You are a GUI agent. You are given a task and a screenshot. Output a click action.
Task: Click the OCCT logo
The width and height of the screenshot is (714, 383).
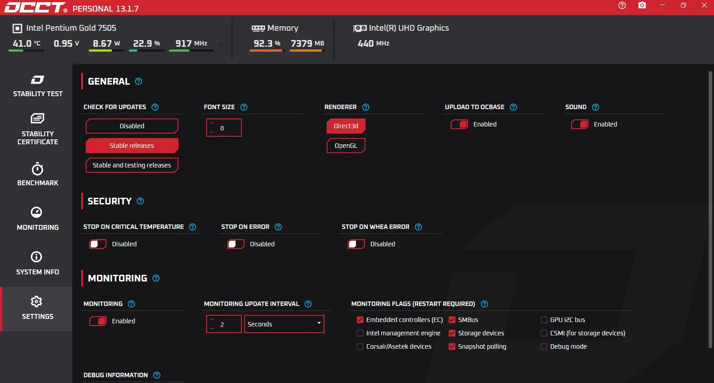tap(36, 8)
